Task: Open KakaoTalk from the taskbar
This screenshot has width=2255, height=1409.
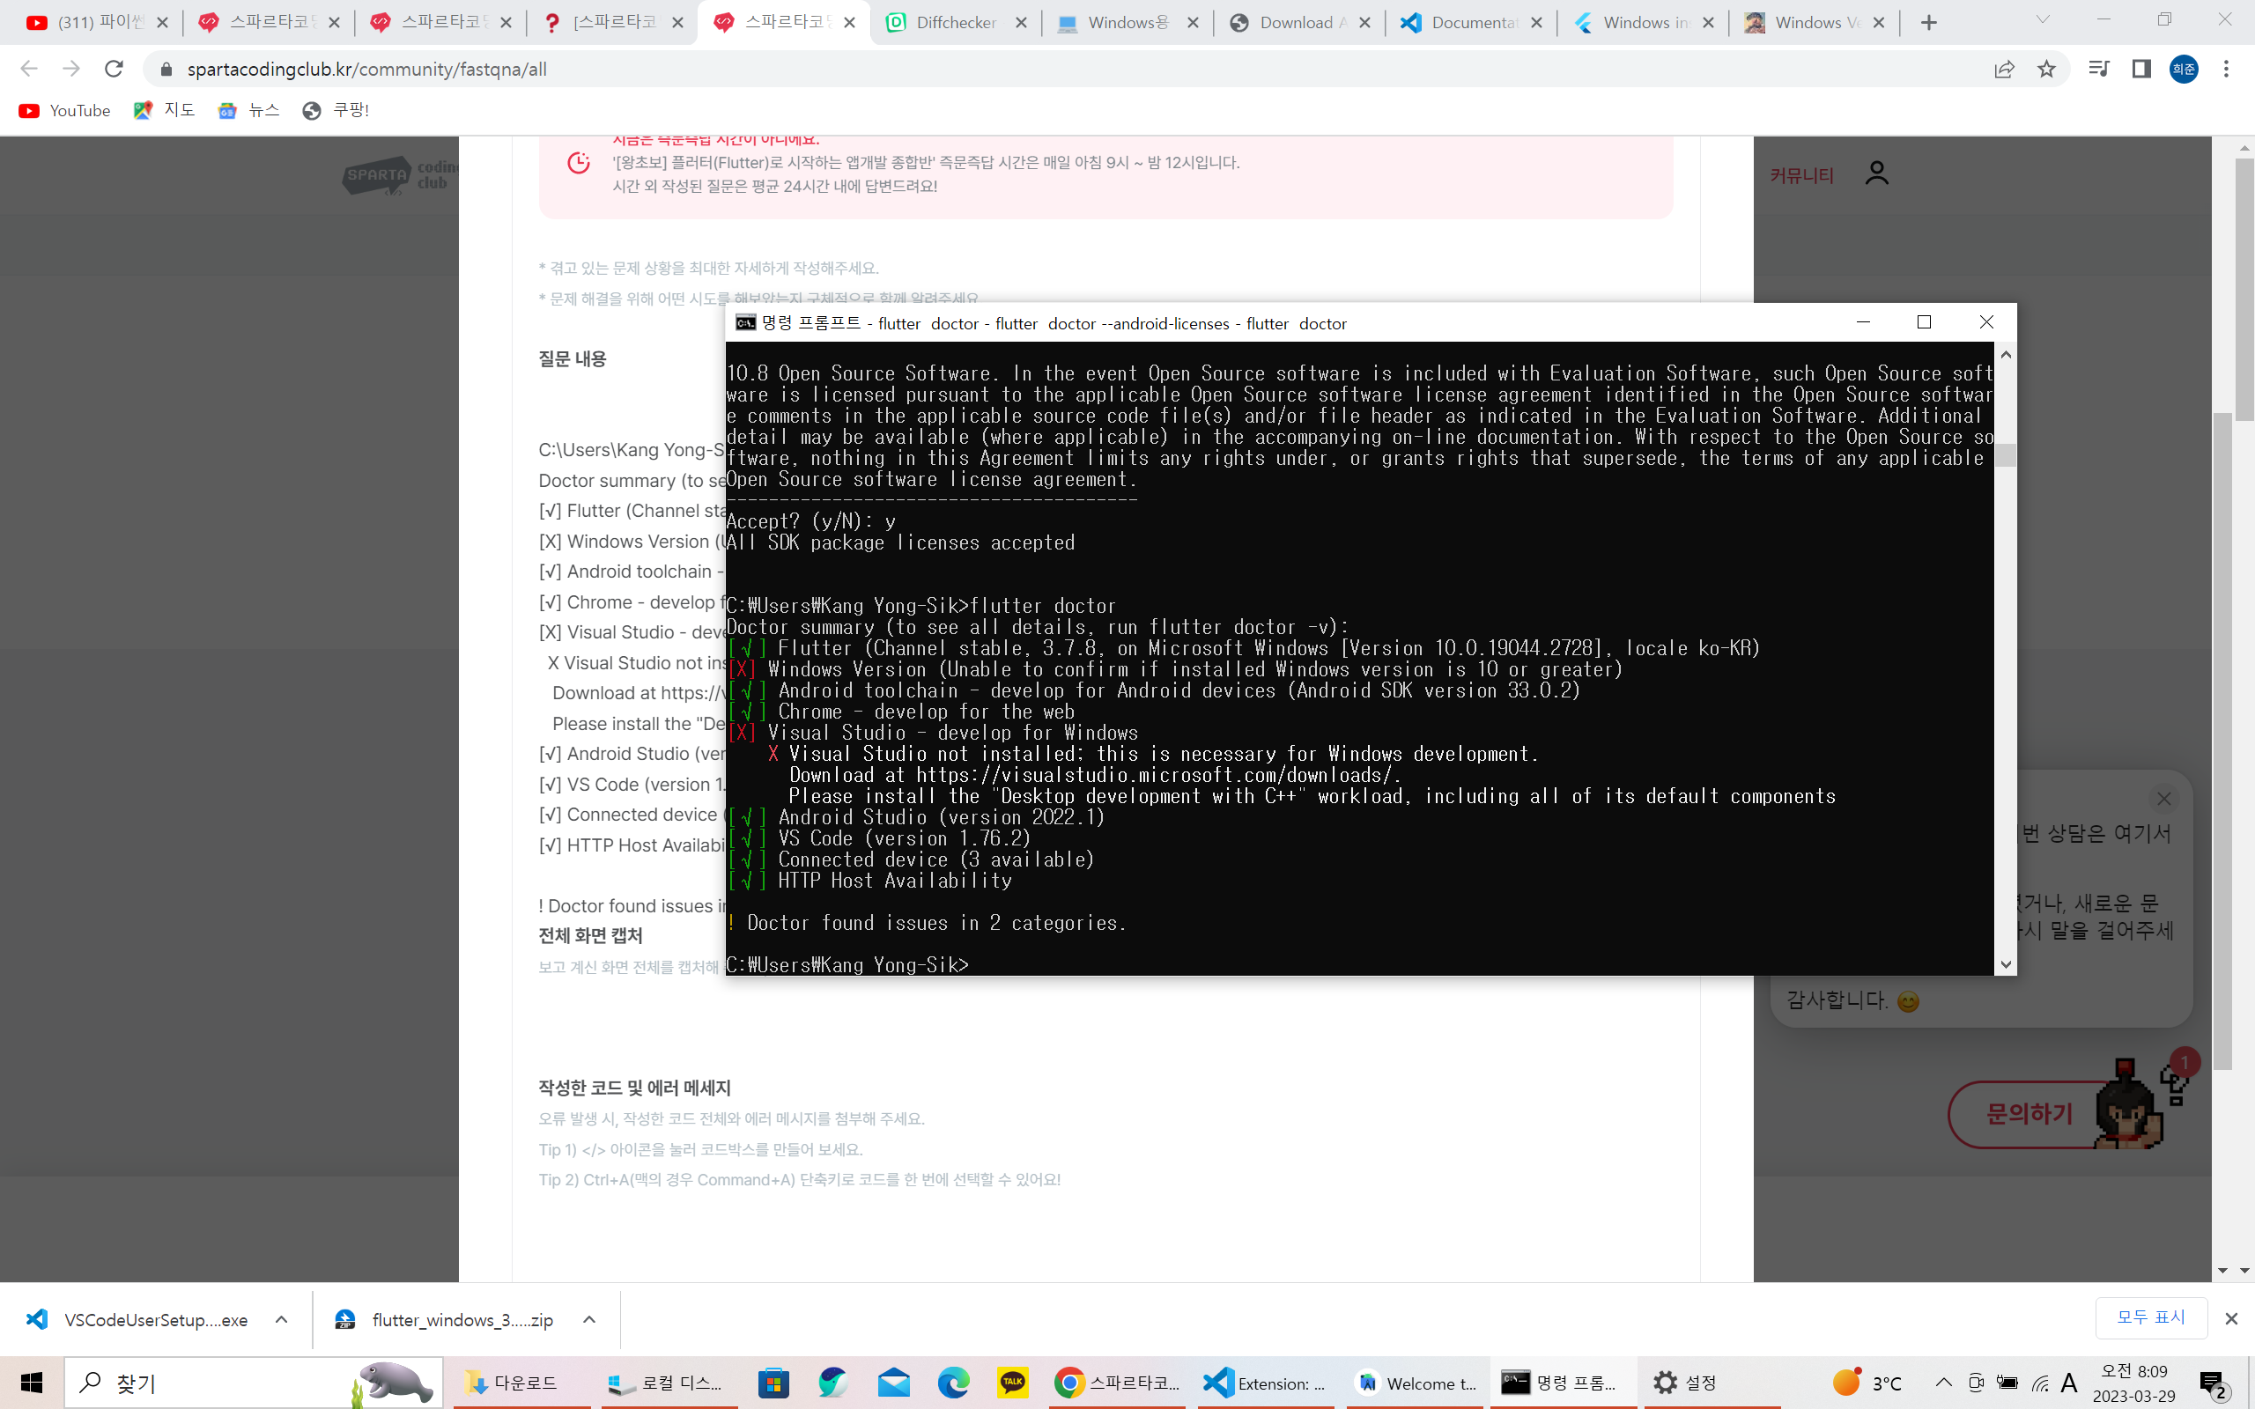Action: point(1013,1383)
